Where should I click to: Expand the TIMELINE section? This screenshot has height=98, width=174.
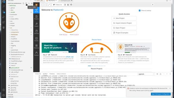[x=11, y=97]
